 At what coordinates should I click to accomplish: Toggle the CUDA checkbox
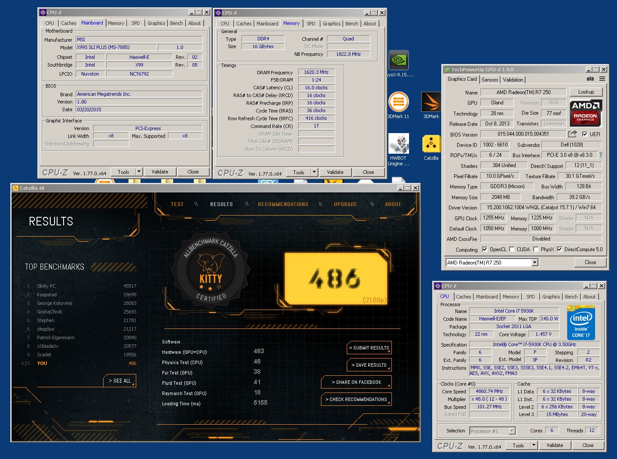click(512, 249)
